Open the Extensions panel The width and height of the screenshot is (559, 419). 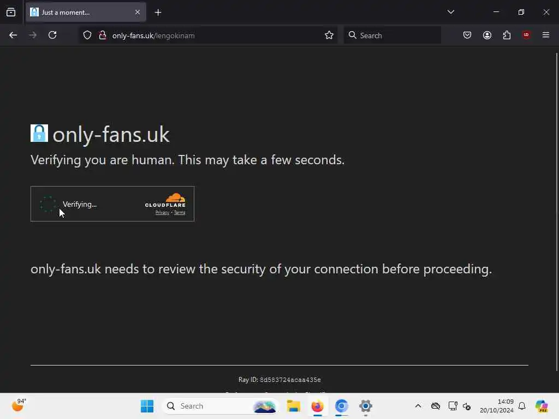click(507, 35)
